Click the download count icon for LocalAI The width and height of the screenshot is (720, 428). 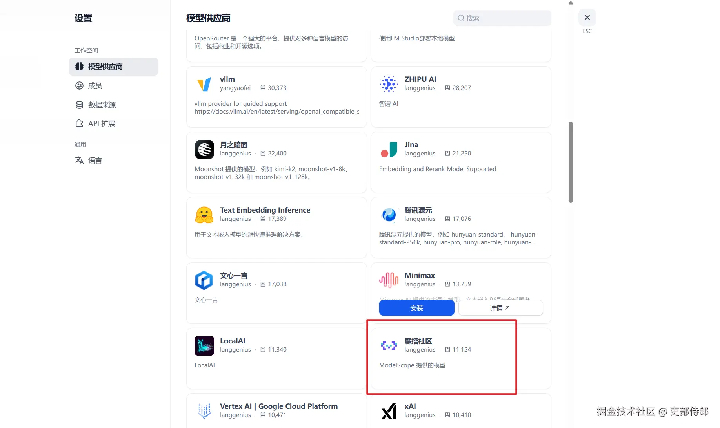pos(263,350)
